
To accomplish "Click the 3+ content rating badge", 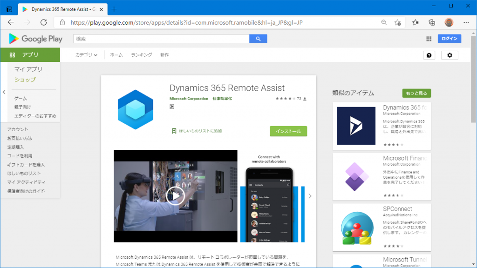I will [x=172, y=107].
